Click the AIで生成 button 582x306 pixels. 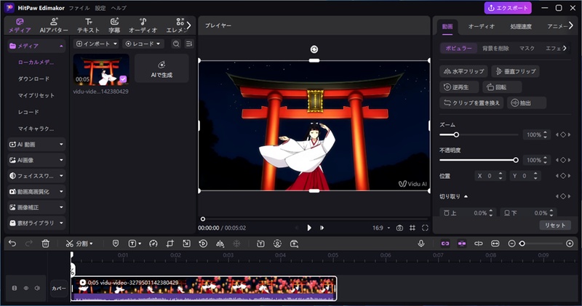(162, 68)
